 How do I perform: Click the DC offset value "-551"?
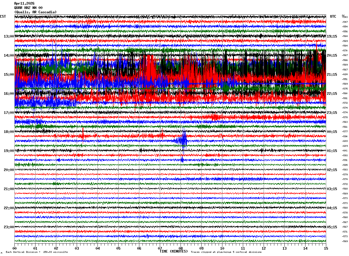click(345, 79)
